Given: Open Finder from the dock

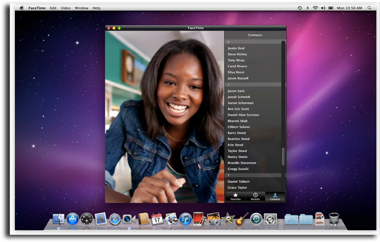Looking at the screenshot, I should click(59, 219).
